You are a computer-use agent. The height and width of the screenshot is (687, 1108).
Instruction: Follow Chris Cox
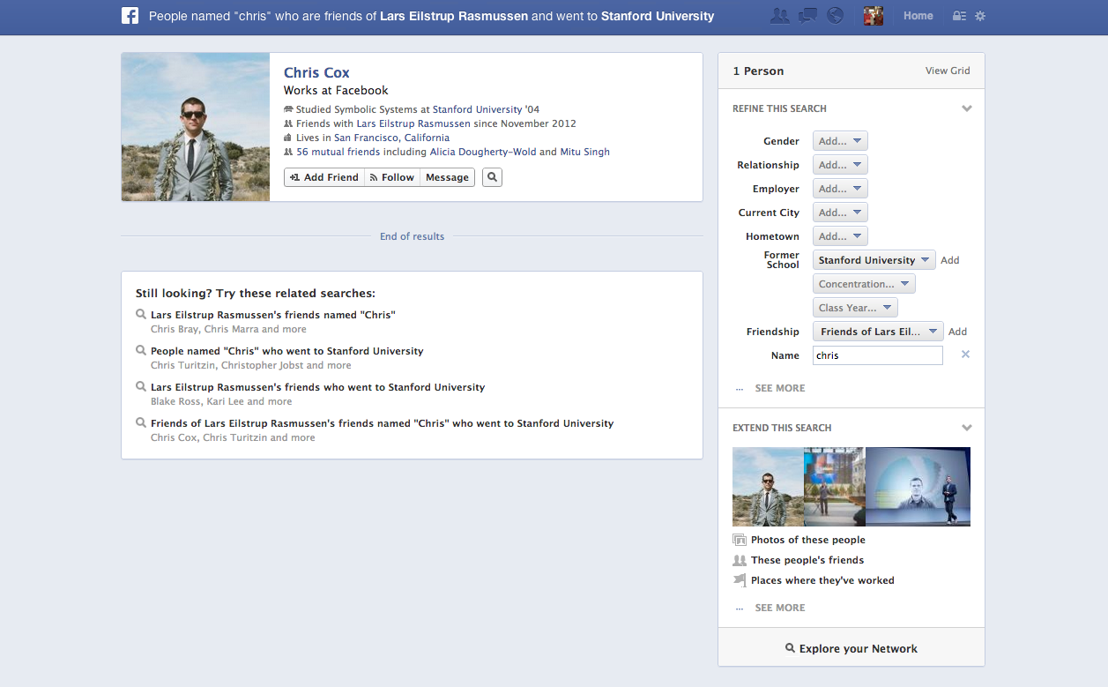tap(391, 177)
